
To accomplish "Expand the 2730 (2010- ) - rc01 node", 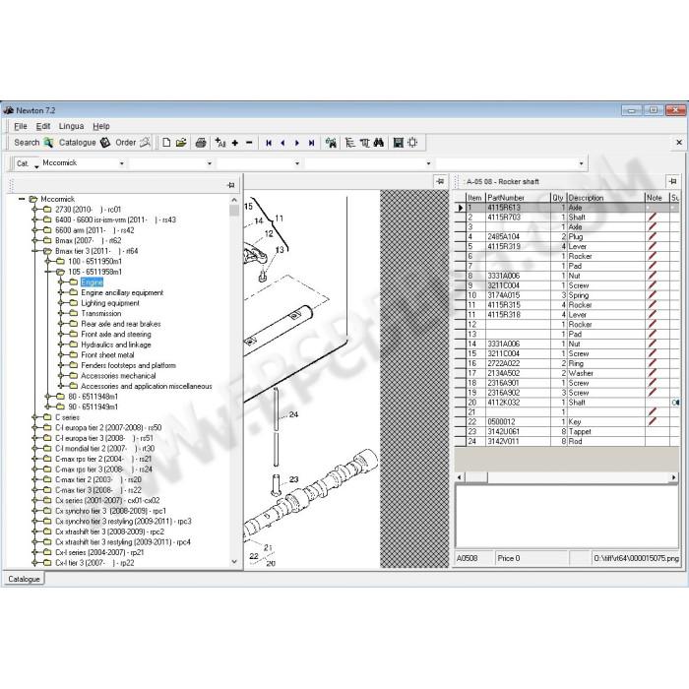I will click(x=34, y=210).
